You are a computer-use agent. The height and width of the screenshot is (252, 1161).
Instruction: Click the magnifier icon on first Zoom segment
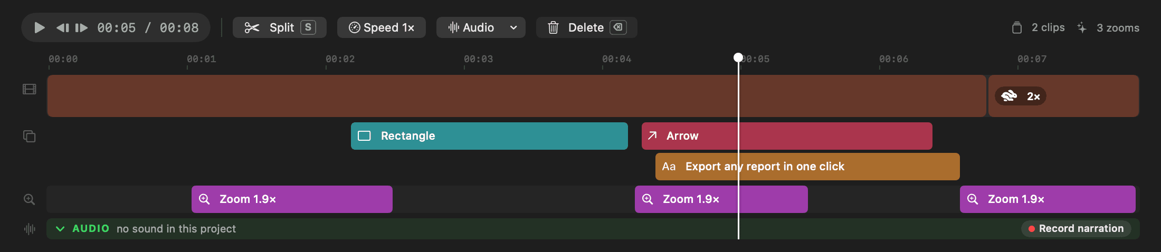pos(204,199)
